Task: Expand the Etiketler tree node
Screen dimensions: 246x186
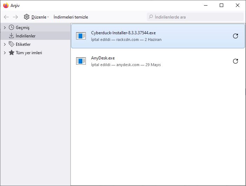Action: pos(5,44)
